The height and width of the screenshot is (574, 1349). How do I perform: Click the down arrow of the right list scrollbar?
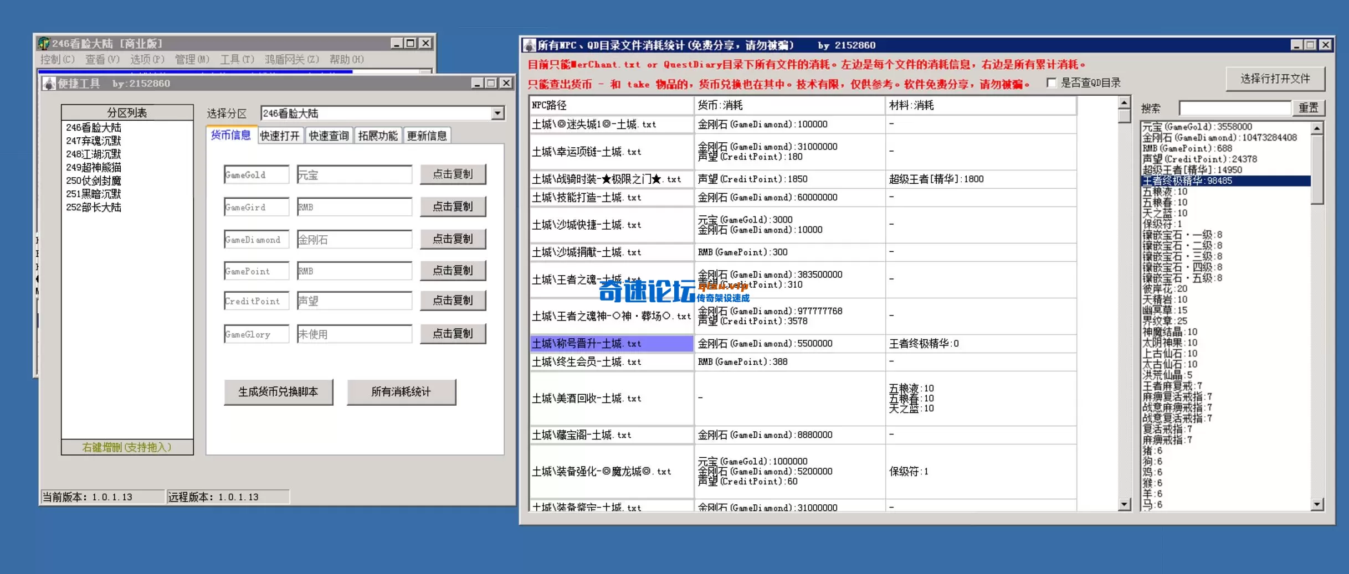coord(1317,504)
